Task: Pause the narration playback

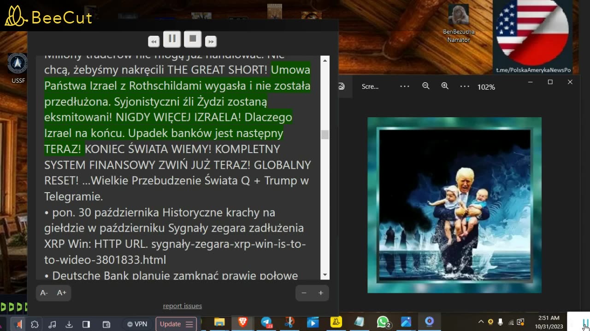Action: point(172,39)
